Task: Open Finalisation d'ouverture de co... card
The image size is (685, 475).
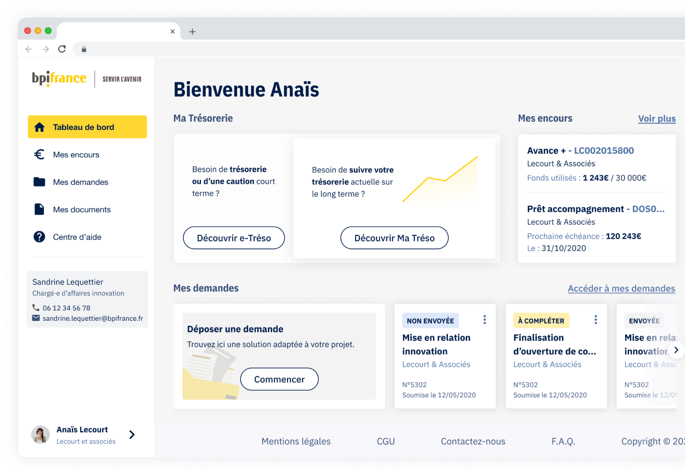Action: [556, 356]
